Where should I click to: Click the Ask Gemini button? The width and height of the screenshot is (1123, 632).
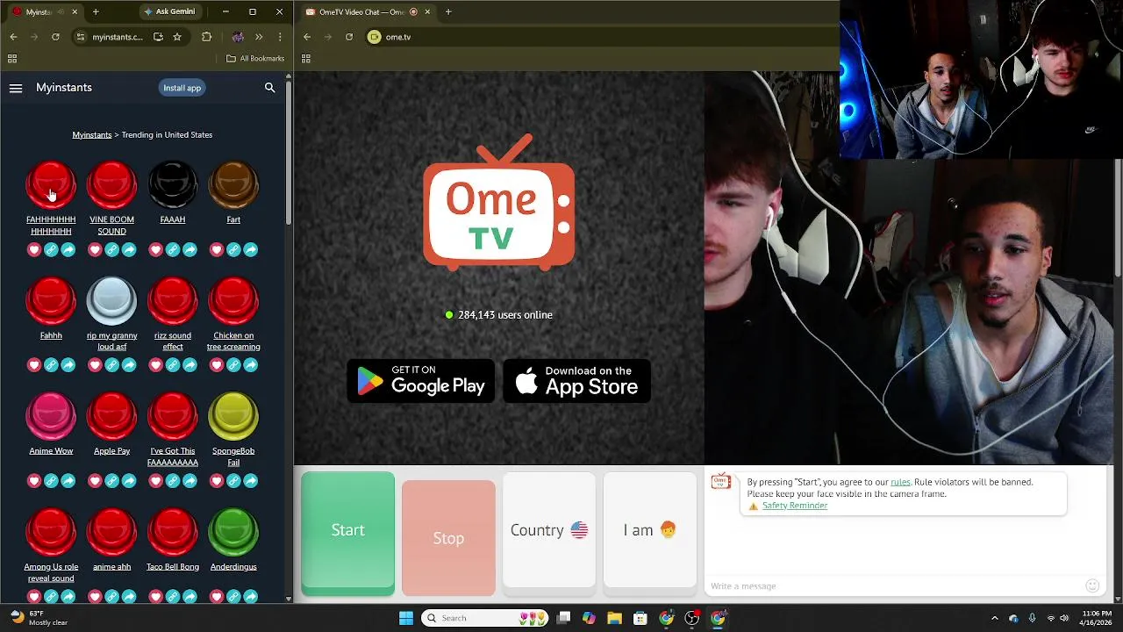[x=170, y=11]
